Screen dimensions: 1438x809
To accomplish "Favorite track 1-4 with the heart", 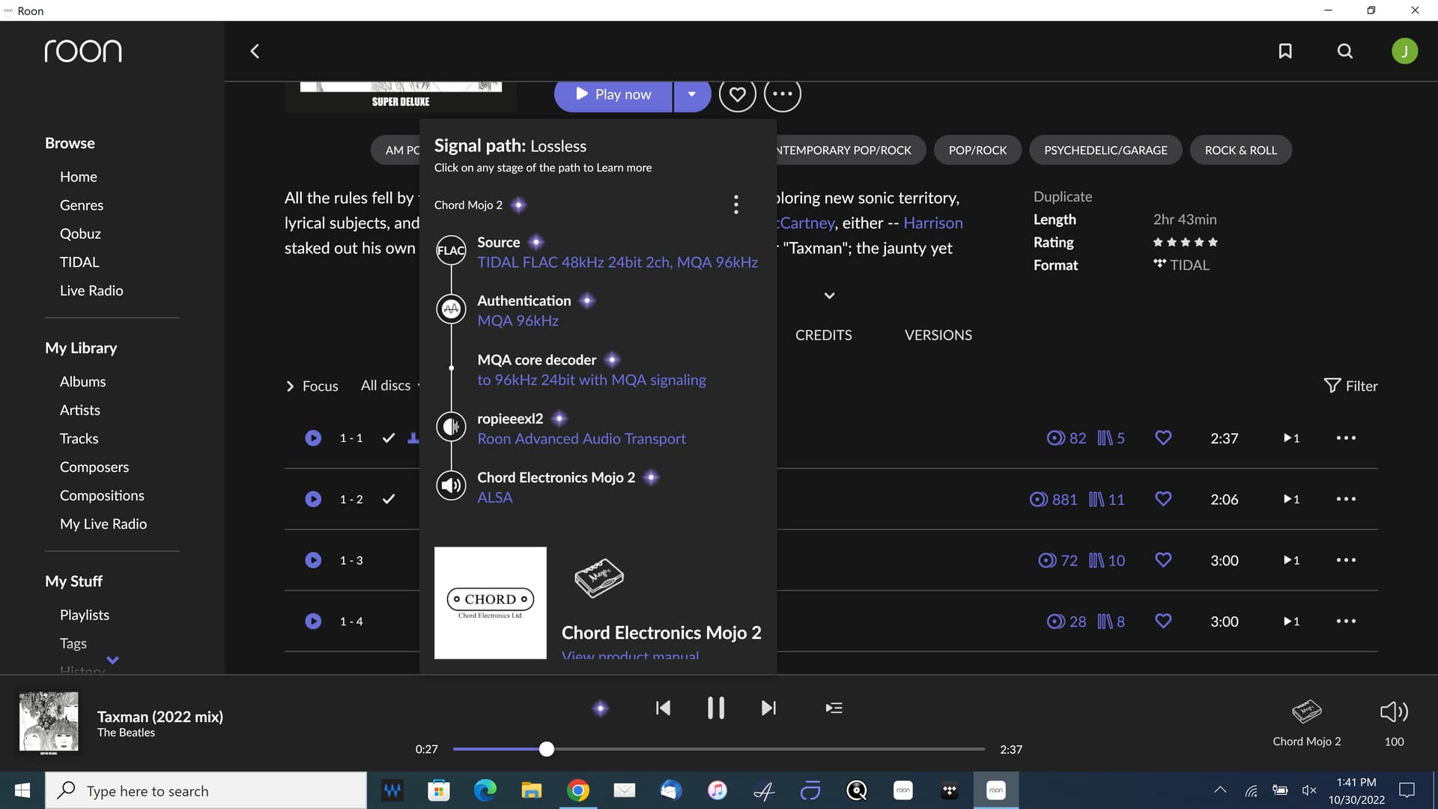I will (x=1163, y=621).
